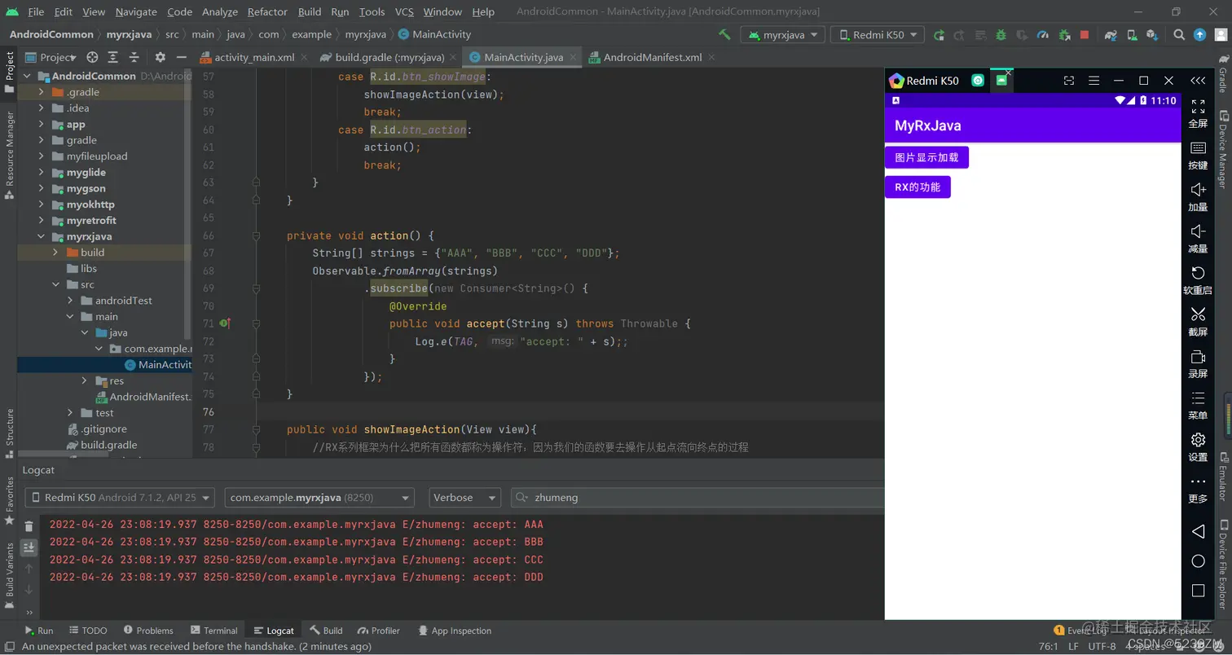Viewport: 1232px width, 655px height.
Task: Open the Refactor menu
Action: click(267, 11)
